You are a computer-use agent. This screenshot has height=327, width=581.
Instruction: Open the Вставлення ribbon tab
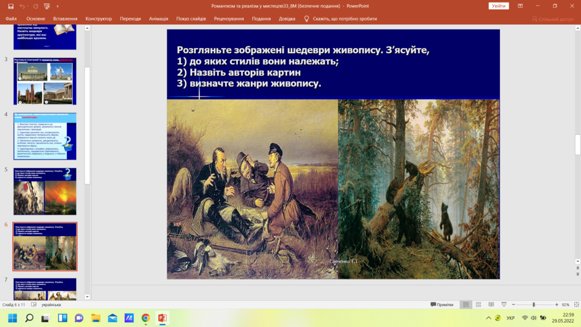tap(66, 19)
